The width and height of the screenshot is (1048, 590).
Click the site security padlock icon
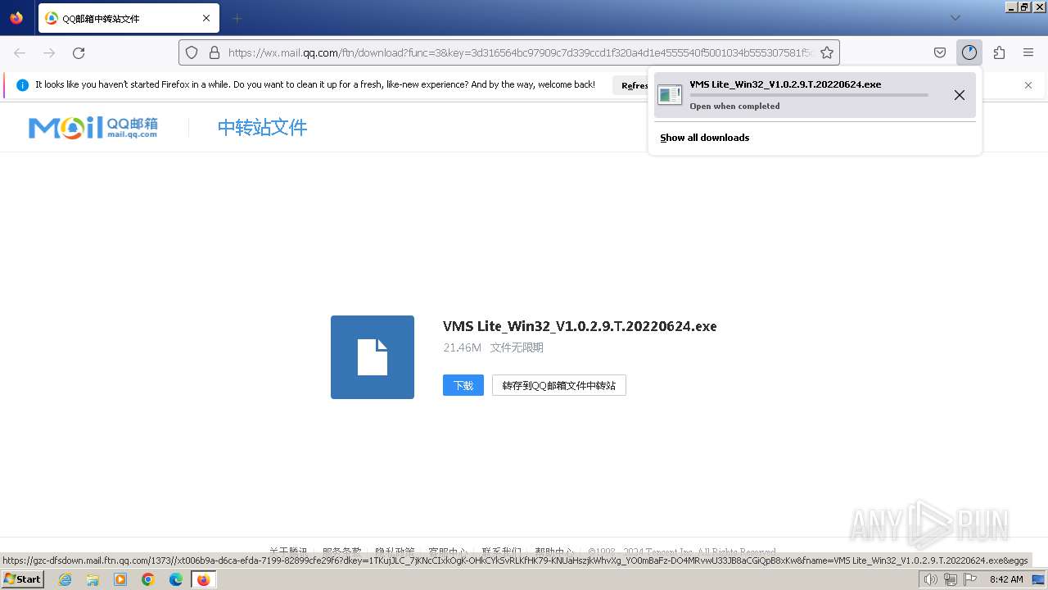[215, 52]
